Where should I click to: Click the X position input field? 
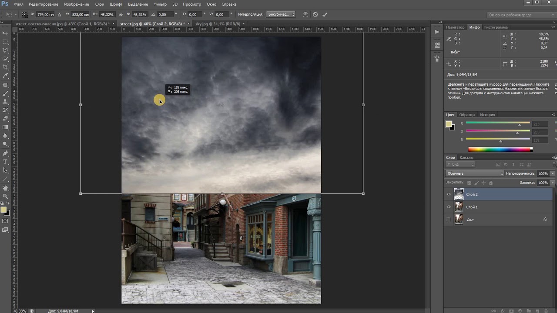pyautogui.click(x=45, y=14)
